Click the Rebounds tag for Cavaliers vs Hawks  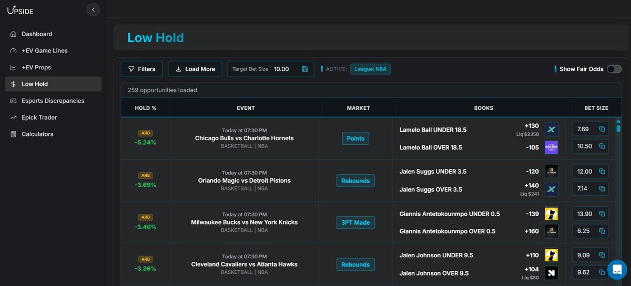coord(355,264)
